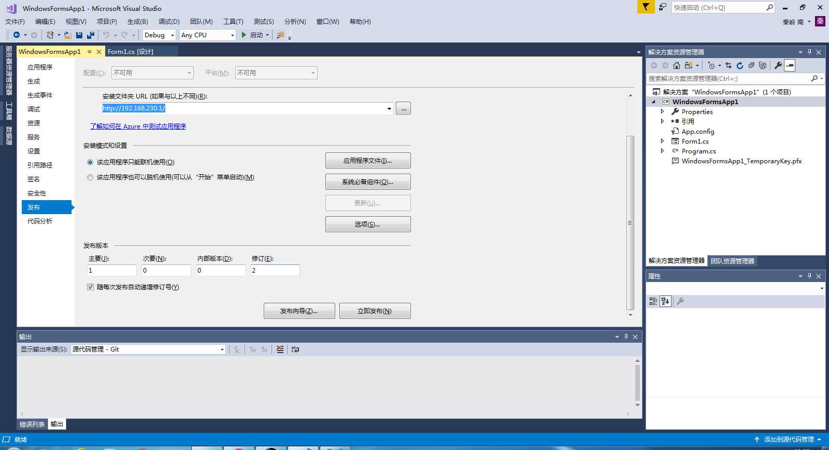Click the 主要 major version field
The image size is (829, 450).
click(112, 271)
